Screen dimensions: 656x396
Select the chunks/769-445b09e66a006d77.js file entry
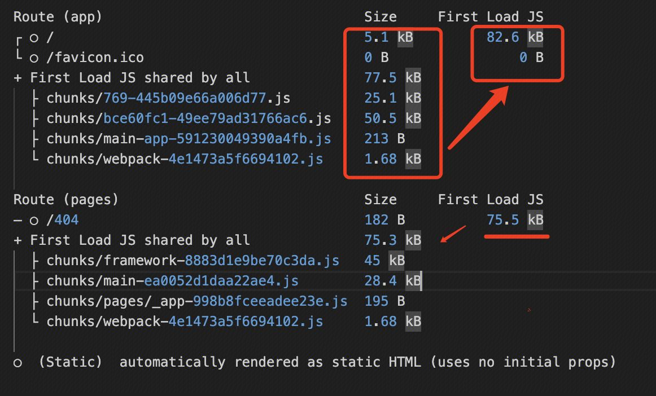(x=168, y=98)
